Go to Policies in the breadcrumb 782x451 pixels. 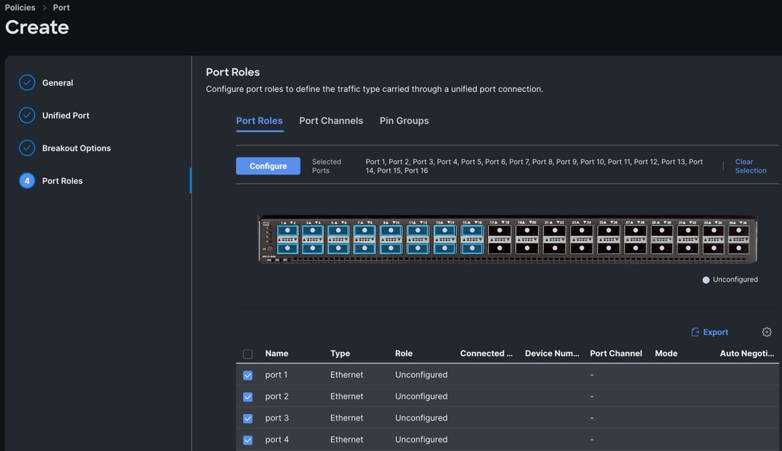tap(20, 8)
